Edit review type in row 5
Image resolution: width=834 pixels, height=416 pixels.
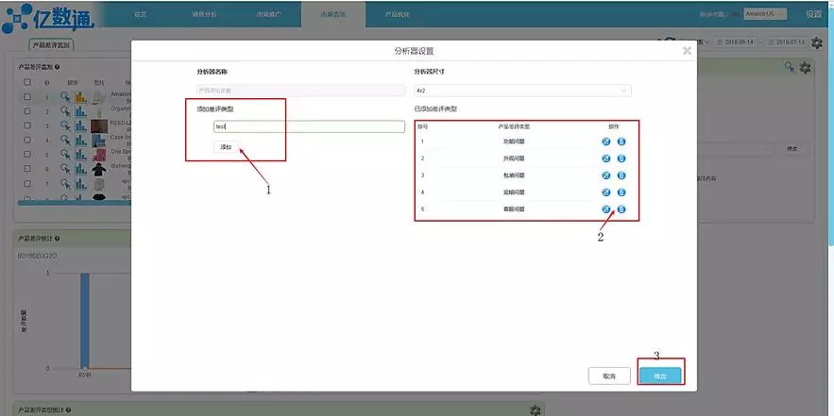click(605, 209)
